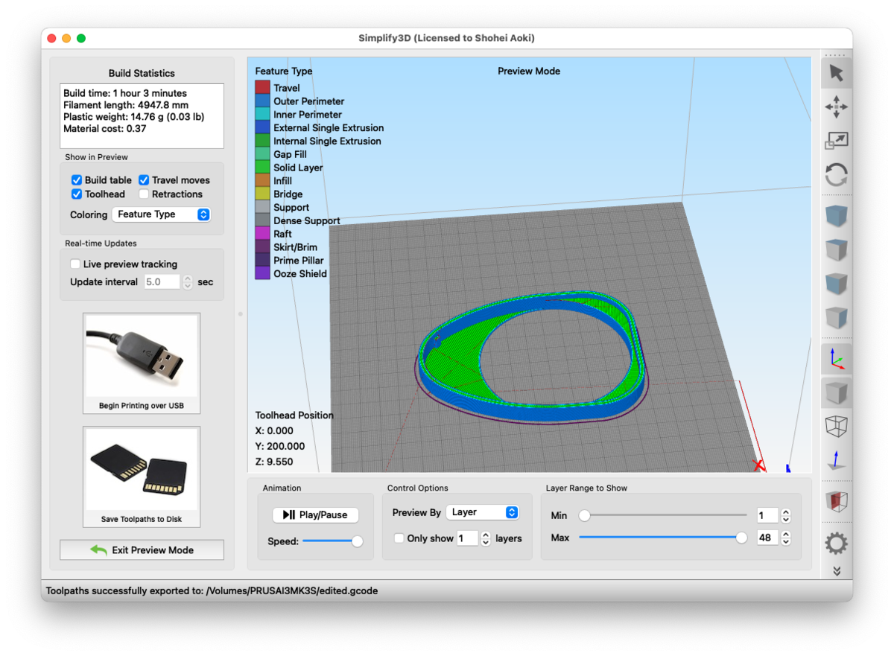894x656 pixels.
Task: Click the green zoom window button
Action: pyautogui.click(x=81, y=38)
